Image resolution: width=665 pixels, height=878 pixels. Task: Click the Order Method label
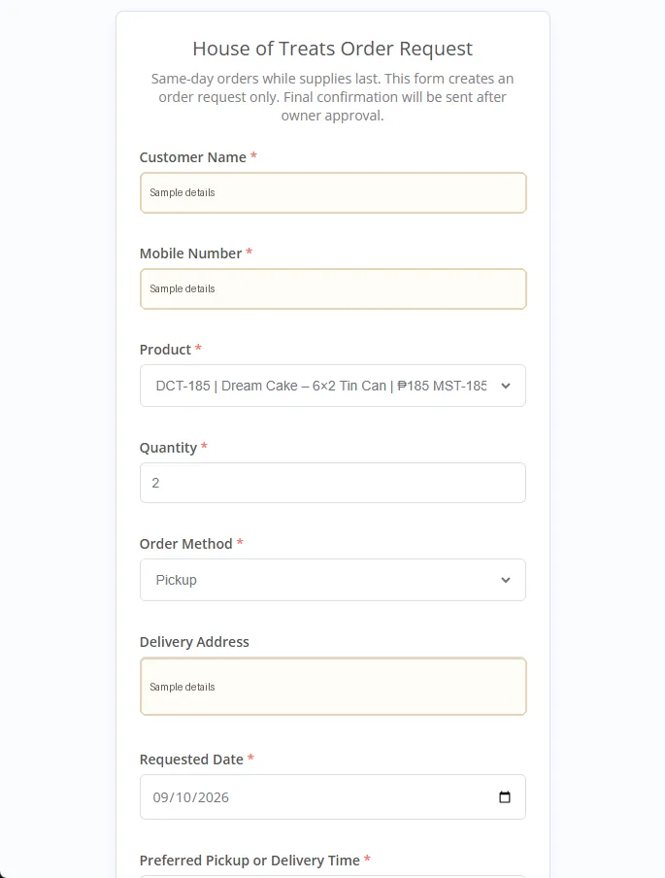185,544
